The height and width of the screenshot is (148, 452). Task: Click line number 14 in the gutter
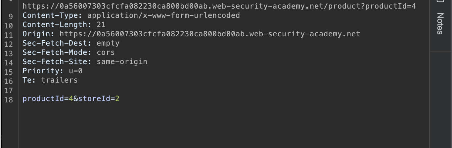tap(9, 63)
